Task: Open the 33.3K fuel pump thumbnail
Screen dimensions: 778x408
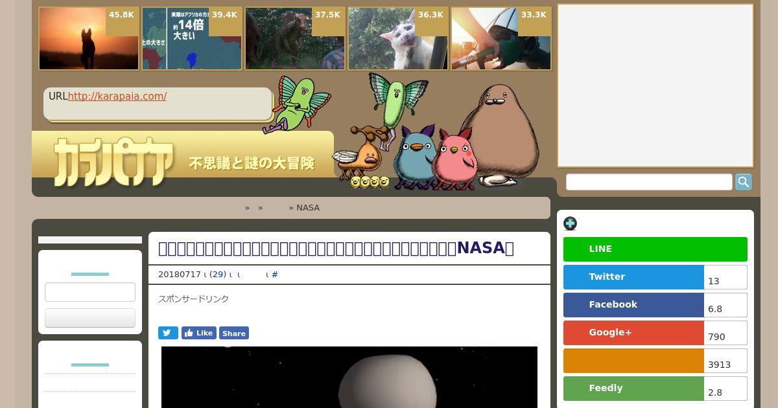Action: (x=501, y=39)
